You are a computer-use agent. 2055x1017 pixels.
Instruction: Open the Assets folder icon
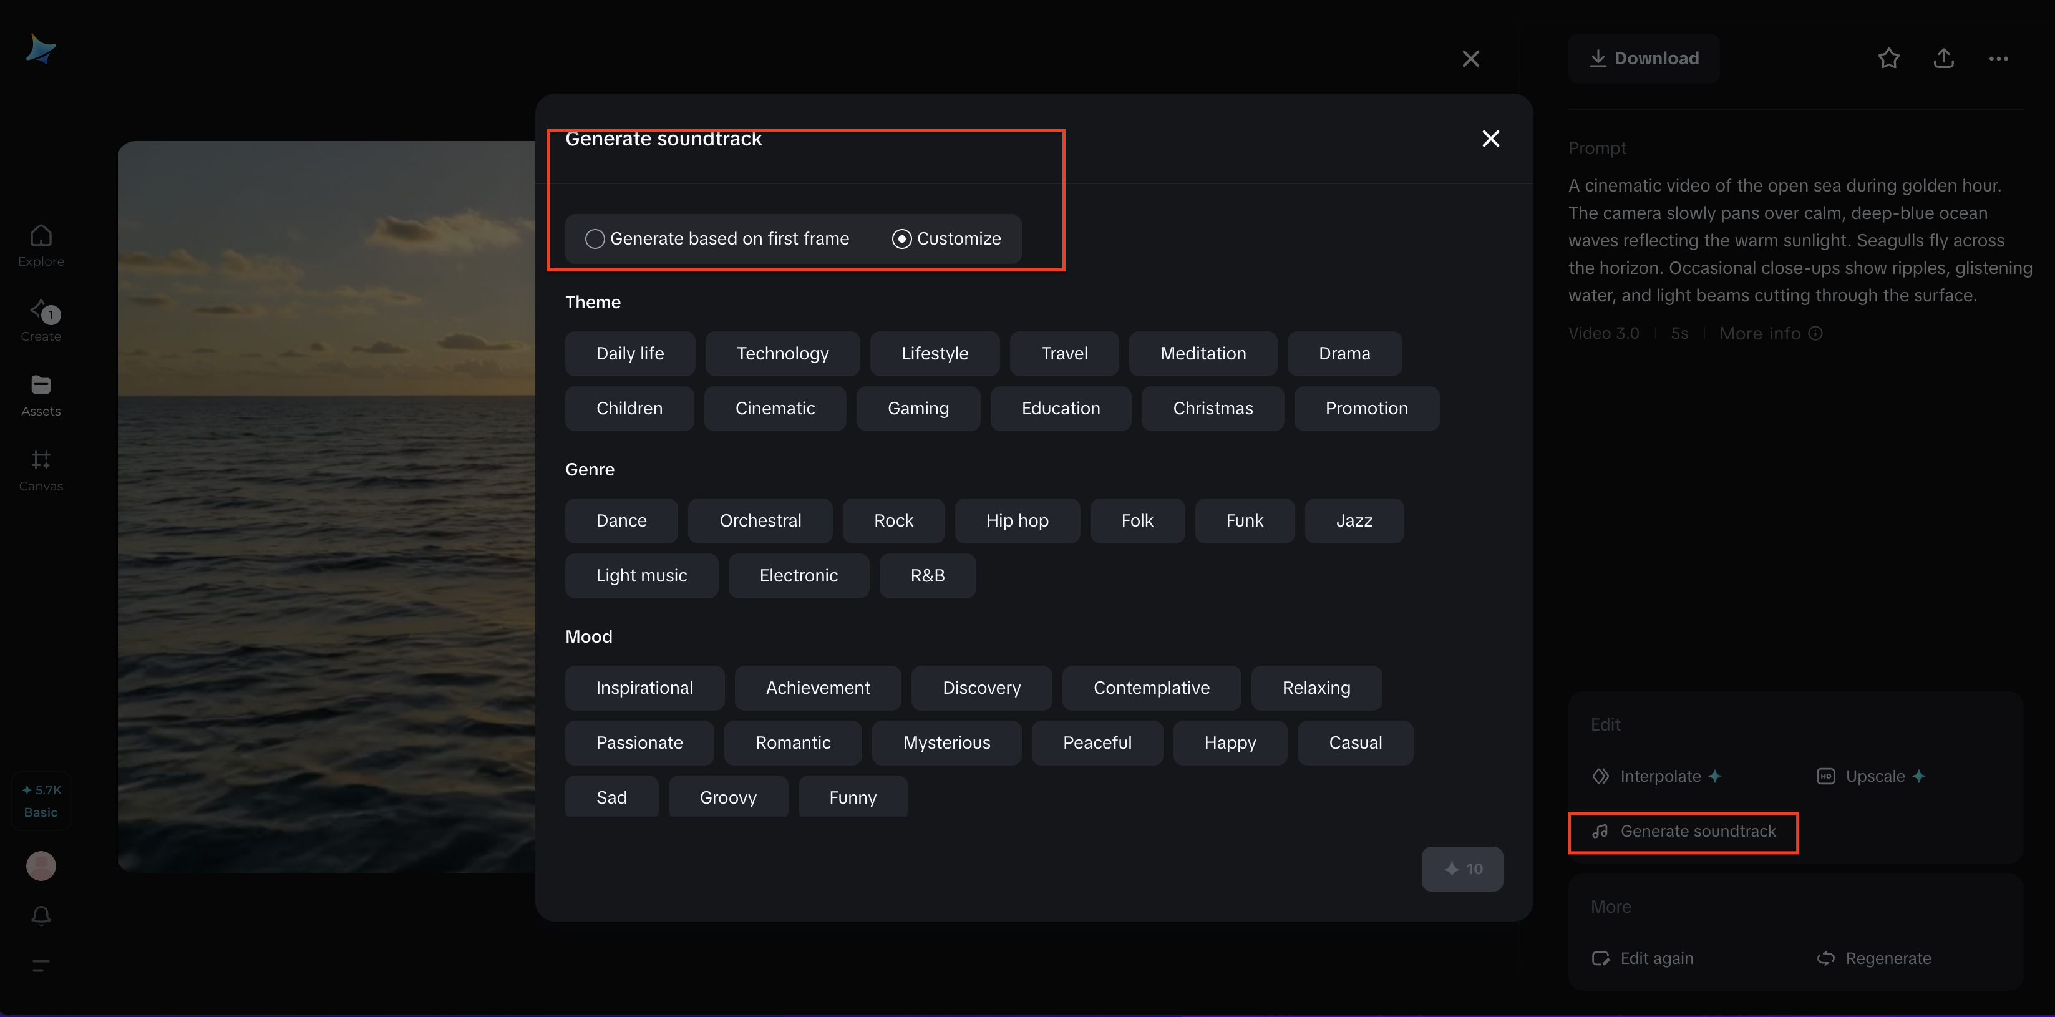click(x=41, y=386)
